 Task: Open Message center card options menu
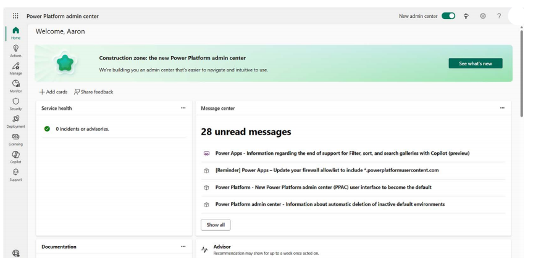[502, 108]
